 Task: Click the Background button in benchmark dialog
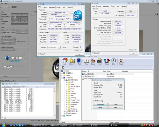100,104
